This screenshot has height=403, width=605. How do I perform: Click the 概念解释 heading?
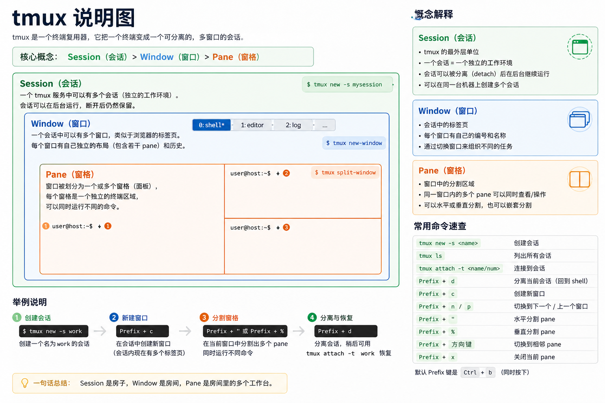pos(434,15)
